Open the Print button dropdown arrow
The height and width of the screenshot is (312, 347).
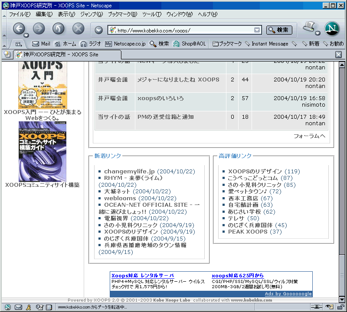[318, 33]
